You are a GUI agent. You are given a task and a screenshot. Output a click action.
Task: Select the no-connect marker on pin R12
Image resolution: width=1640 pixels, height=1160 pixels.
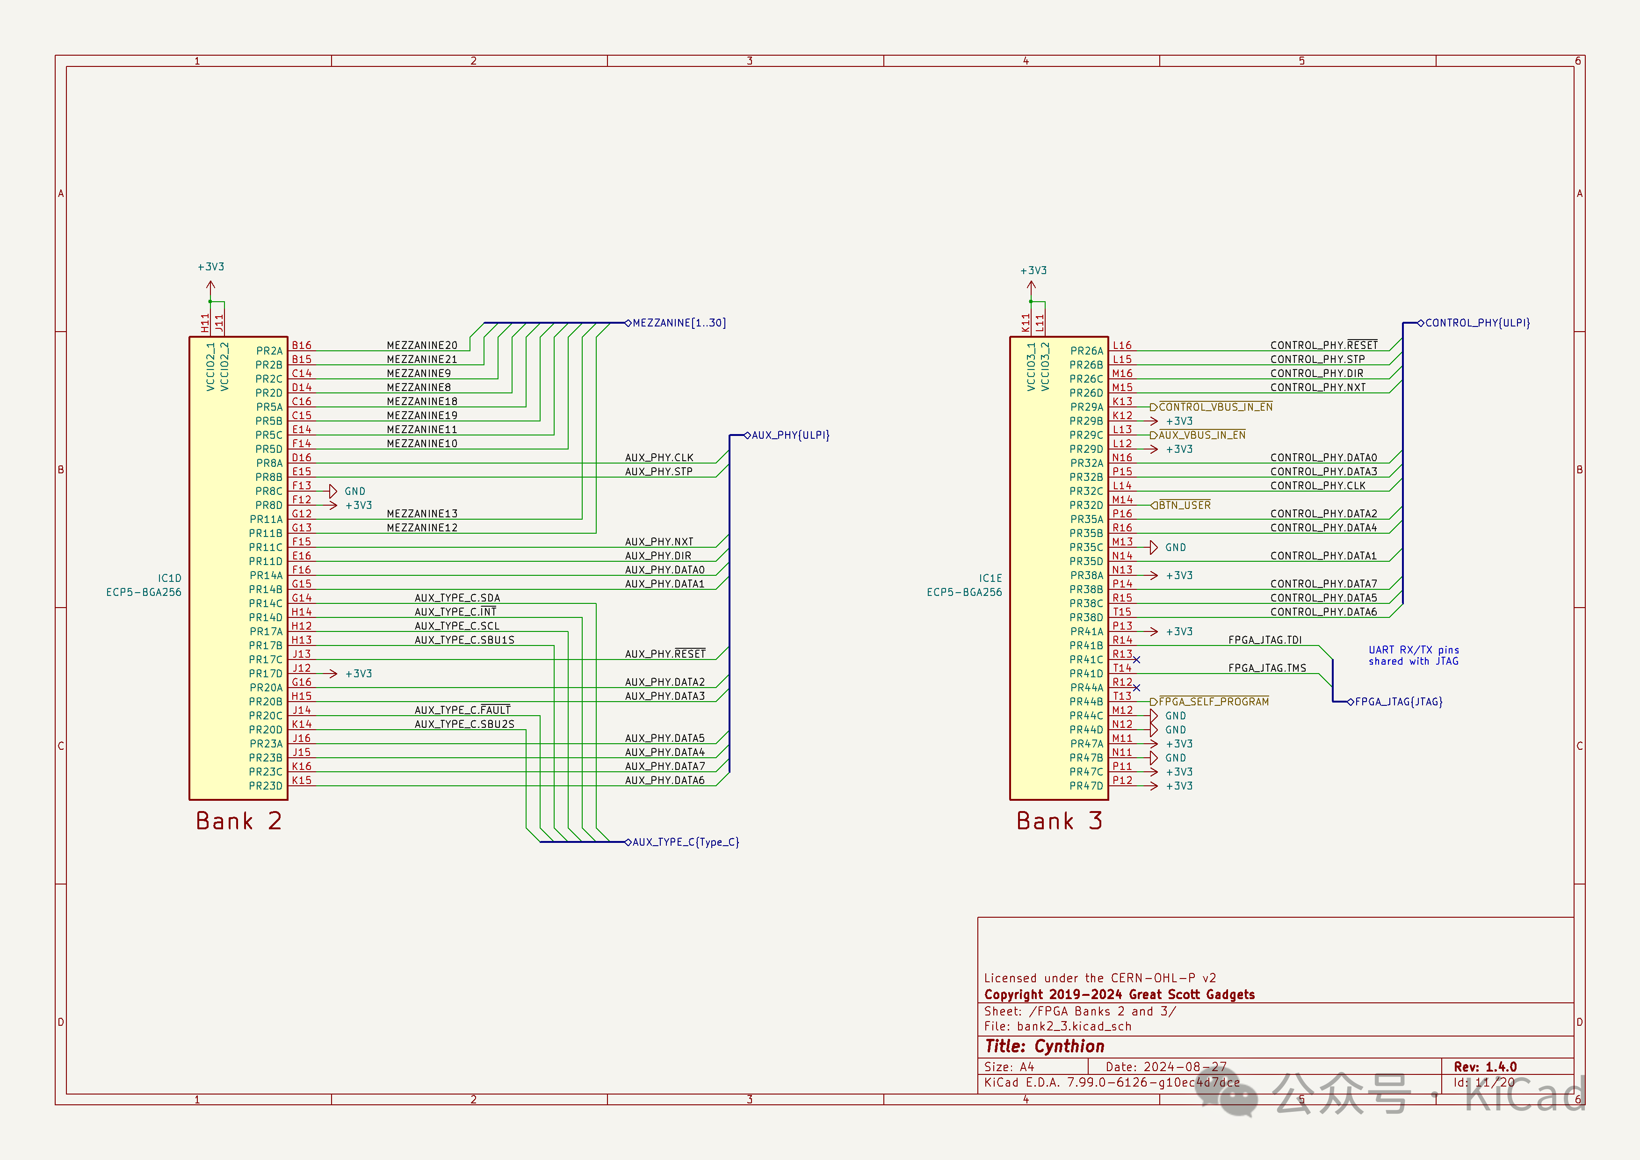[1136, 688]
